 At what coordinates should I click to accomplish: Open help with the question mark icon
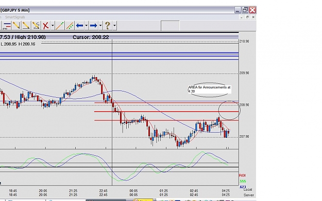107,26
